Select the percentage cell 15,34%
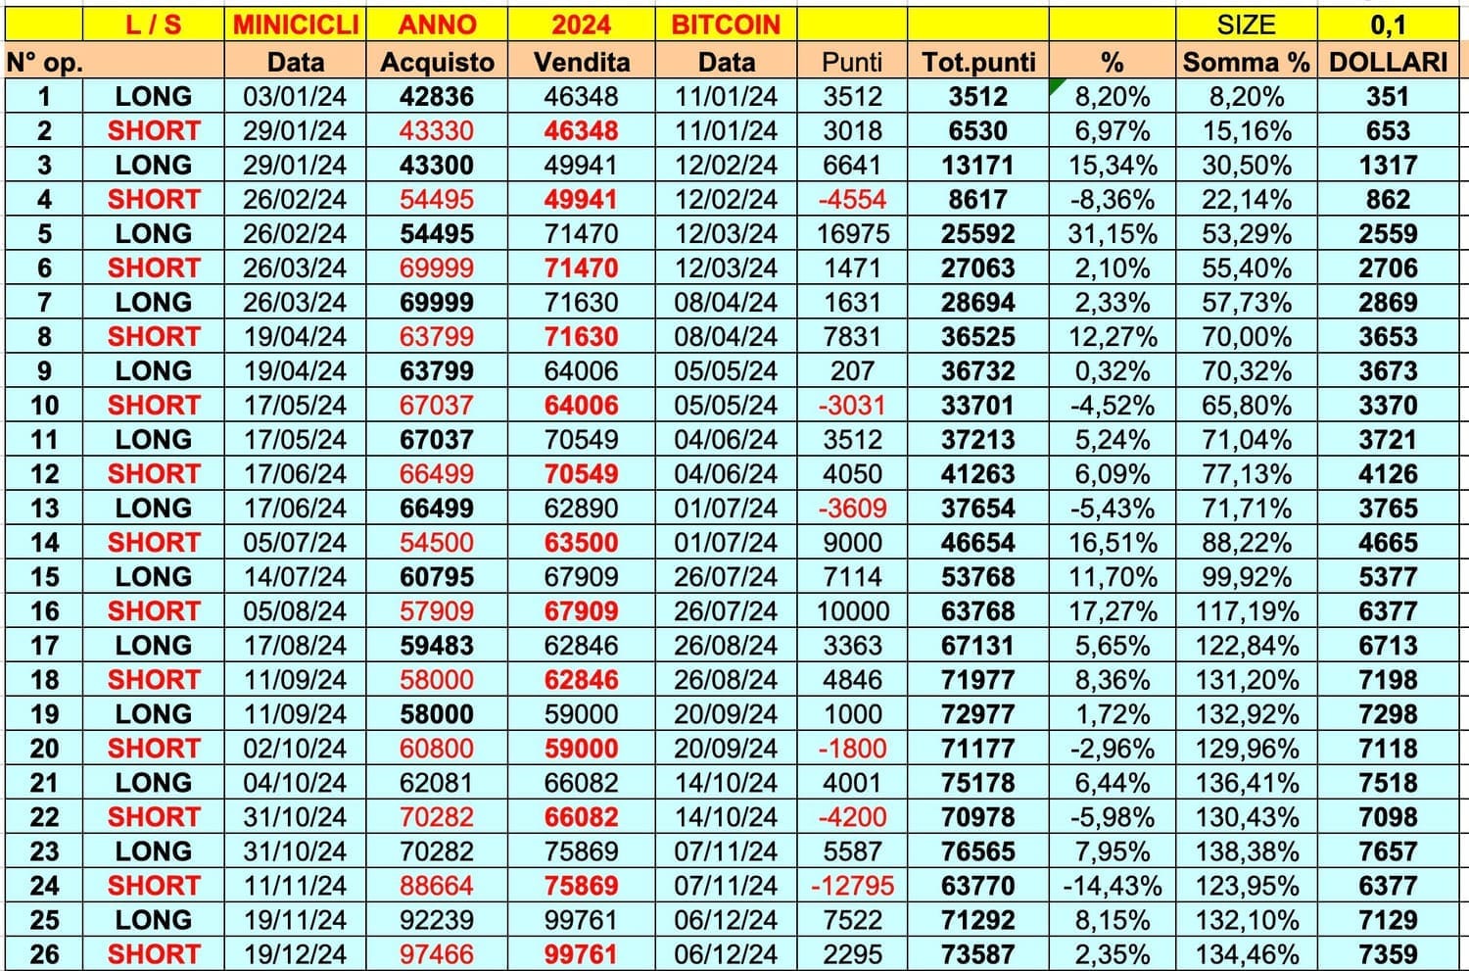 tap(1112, 165)
